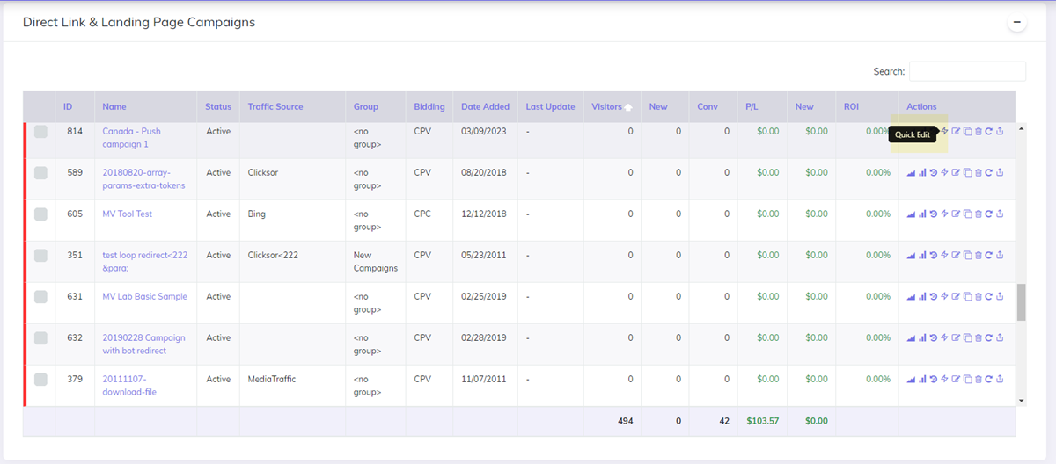Click the upload/export icon for campaign 379
The image size is (1056, 464).
pyautogui.click(x=1000, y=380)
